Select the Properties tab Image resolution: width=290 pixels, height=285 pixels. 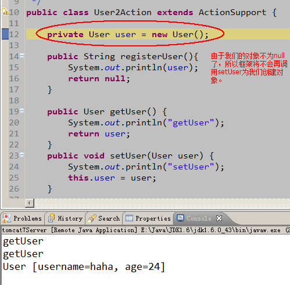pyautogui.click(x=148, y=218)
